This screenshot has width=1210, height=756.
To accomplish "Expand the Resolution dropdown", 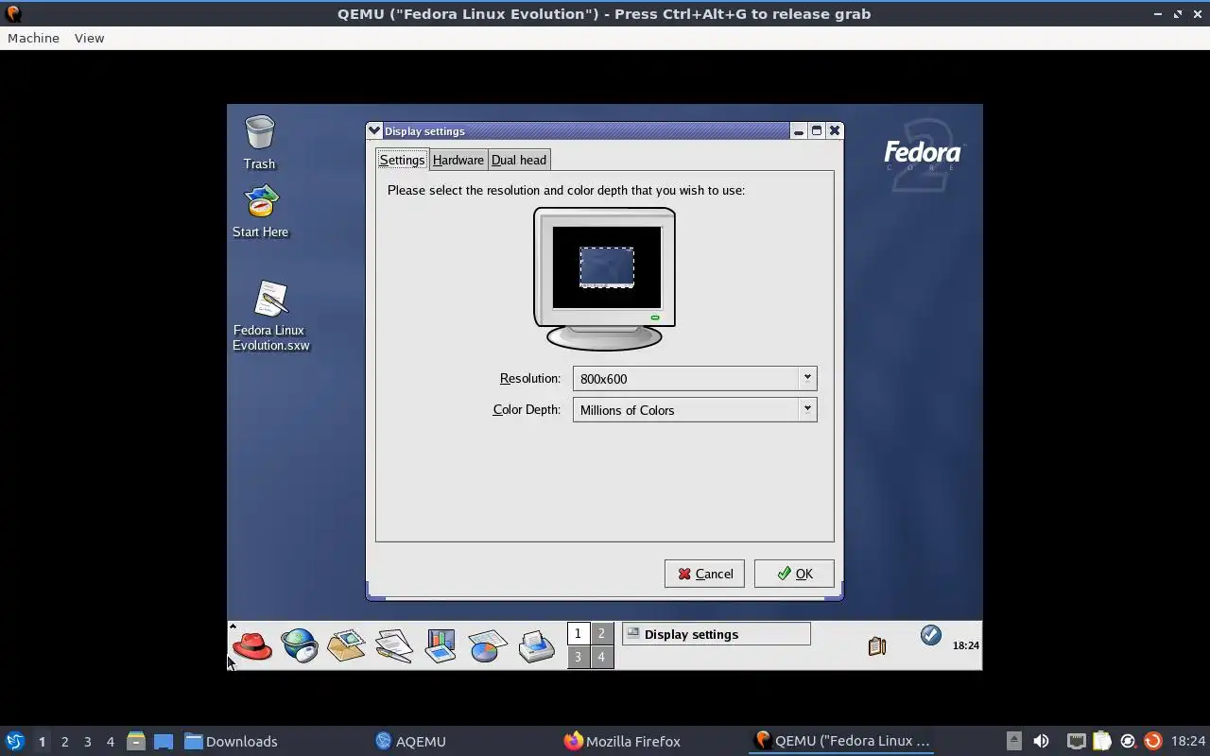I will coord(807,378).
